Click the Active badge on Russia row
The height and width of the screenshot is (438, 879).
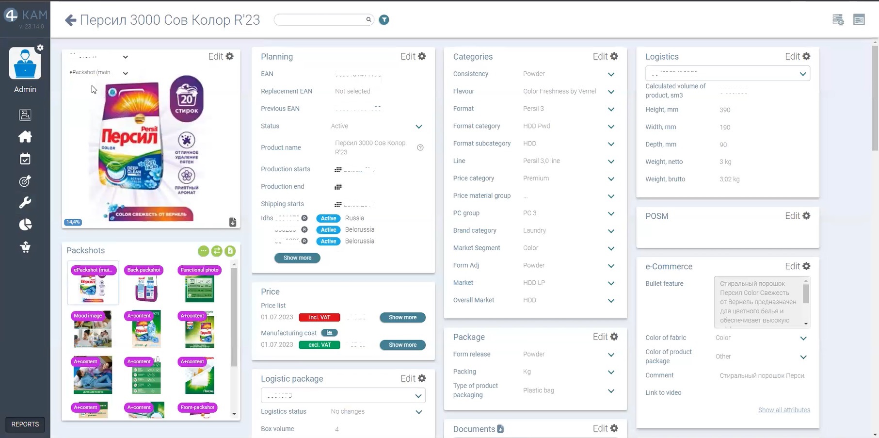tap(328, 218)
